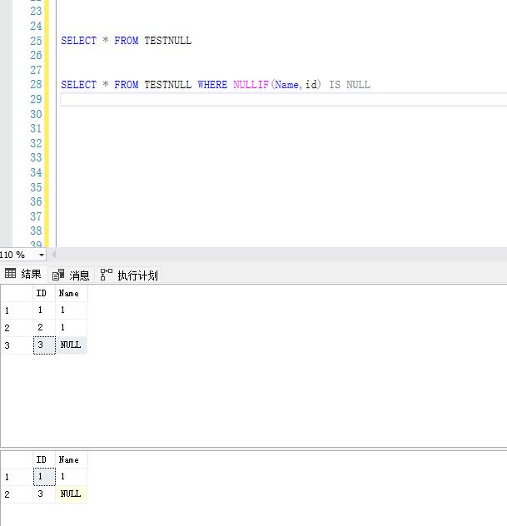507x526 pixels.
Task: Click the NULL cell in first result grid
Action: pyautogui.click(x=71, y=345)
